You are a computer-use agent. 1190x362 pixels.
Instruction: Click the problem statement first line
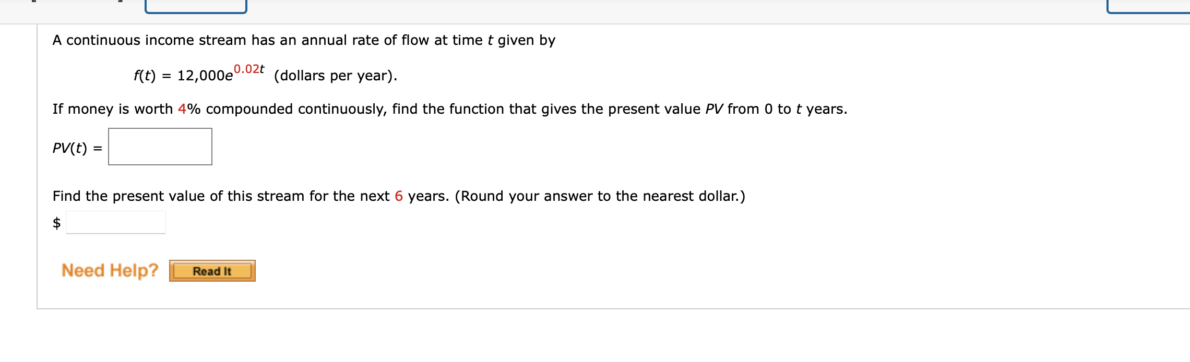point(303,39)
